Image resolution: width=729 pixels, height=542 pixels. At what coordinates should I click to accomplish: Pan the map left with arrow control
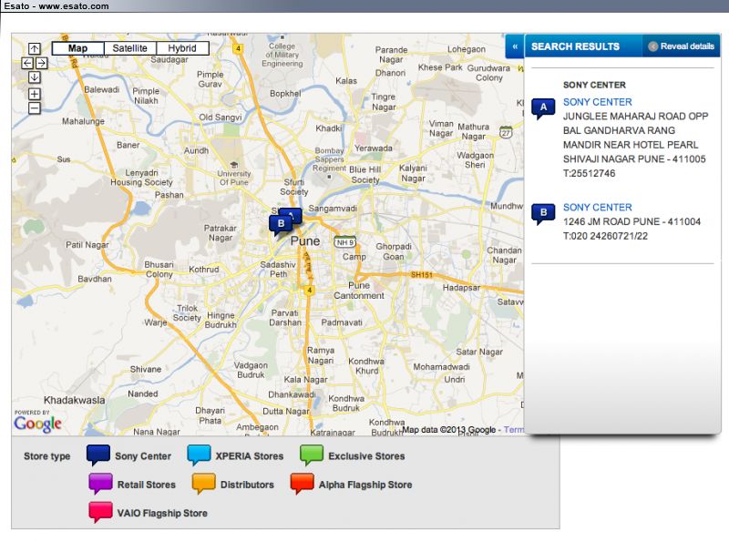click(26, 63)
